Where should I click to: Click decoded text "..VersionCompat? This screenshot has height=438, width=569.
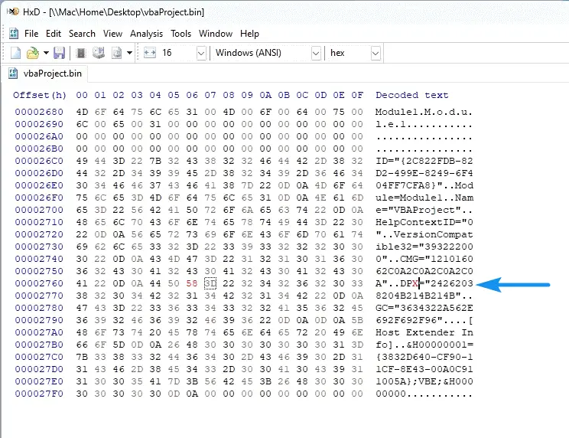click(424, 234)
